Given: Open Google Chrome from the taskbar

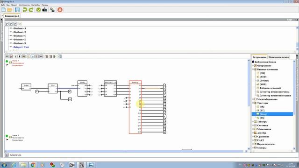Looking at the screenshot, I should coord(33,165).
